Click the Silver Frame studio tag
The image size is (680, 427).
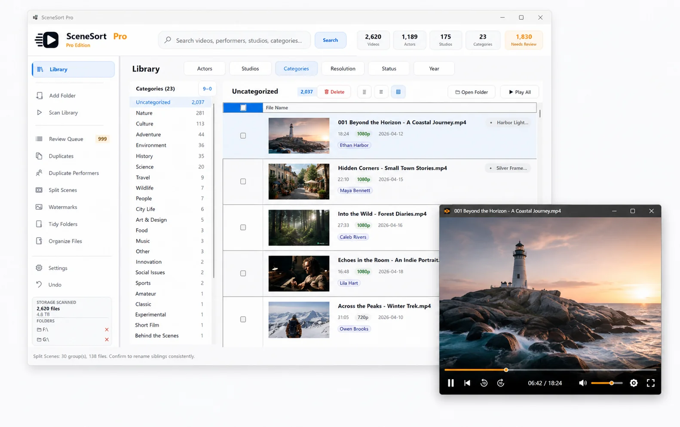508,168
